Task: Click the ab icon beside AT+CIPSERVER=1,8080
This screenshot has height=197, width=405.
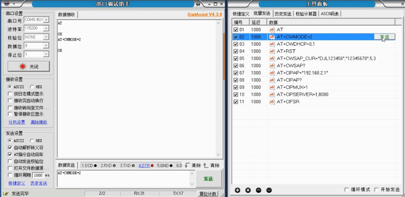Action: coord(272,95)
